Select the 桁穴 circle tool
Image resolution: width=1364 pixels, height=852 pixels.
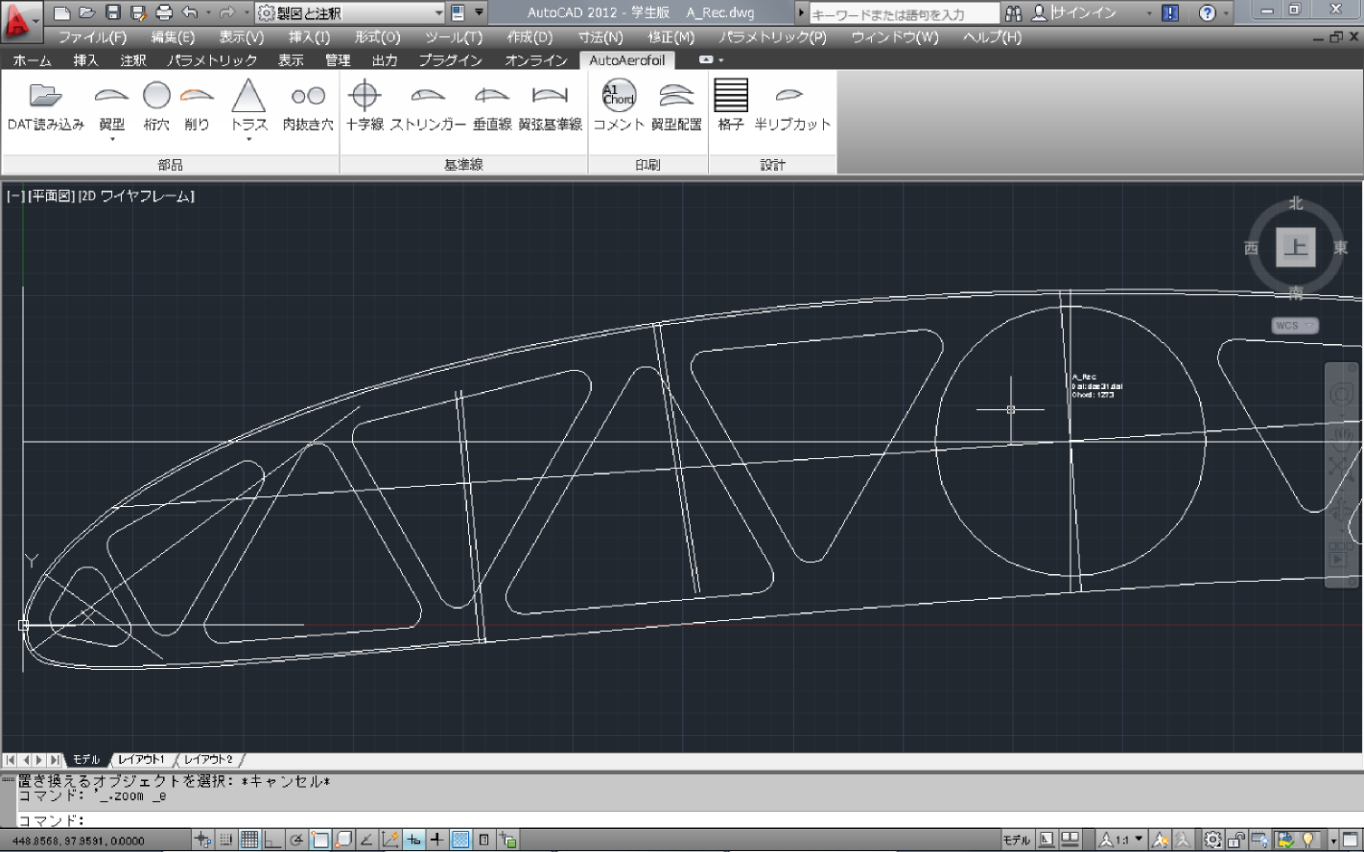click(x=156, y=95)
